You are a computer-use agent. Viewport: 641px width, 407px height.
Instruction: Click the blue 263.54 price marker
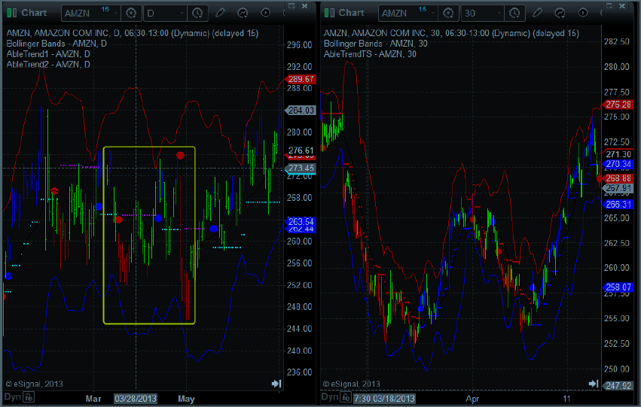[x=301, y=221]
